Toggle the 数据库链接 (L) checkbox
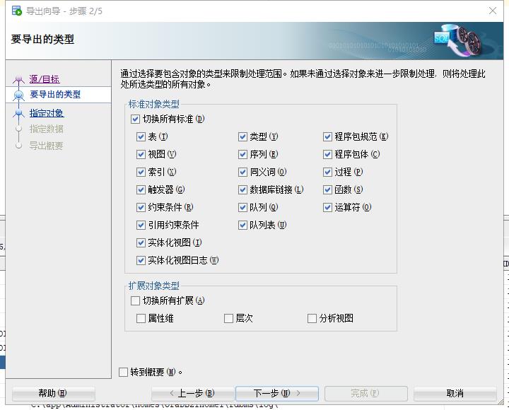Screen dimensions: 509x410 tap(243, 189)
